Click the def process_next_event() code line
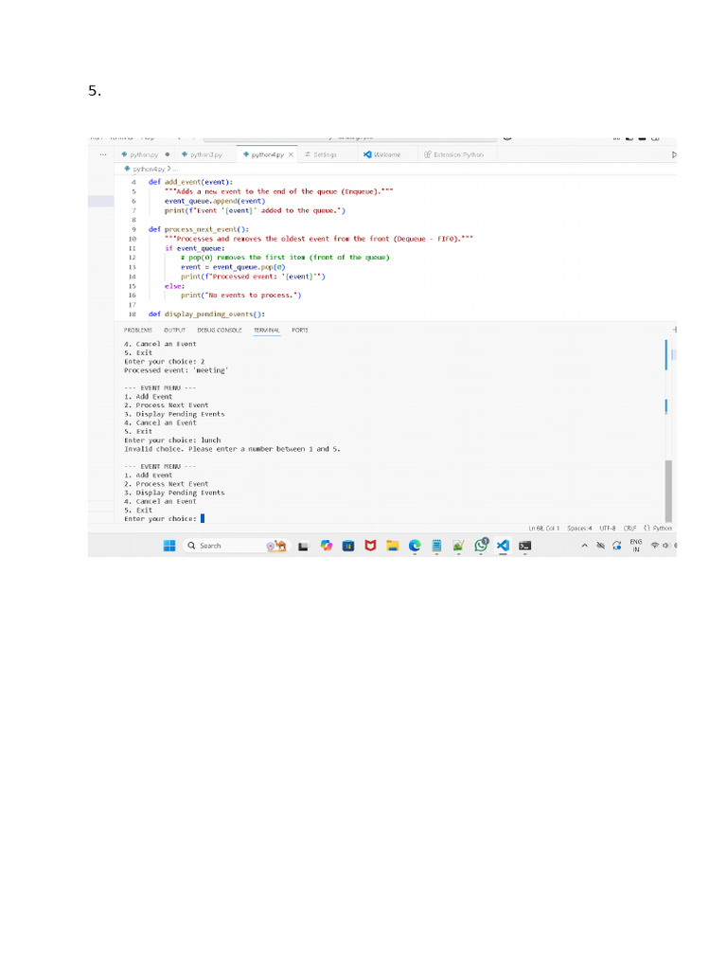The height and width of the screenshot is (970, 727). 199,229
